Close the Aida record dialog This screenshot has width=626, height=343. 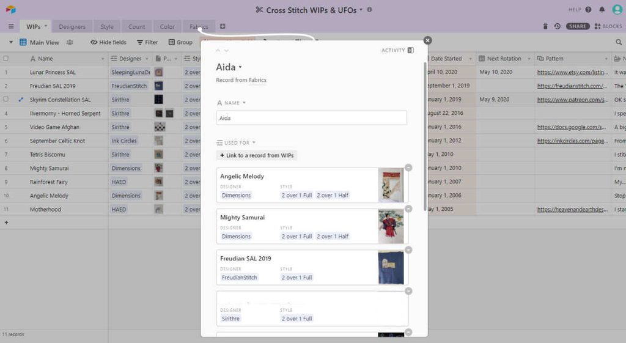427,40
